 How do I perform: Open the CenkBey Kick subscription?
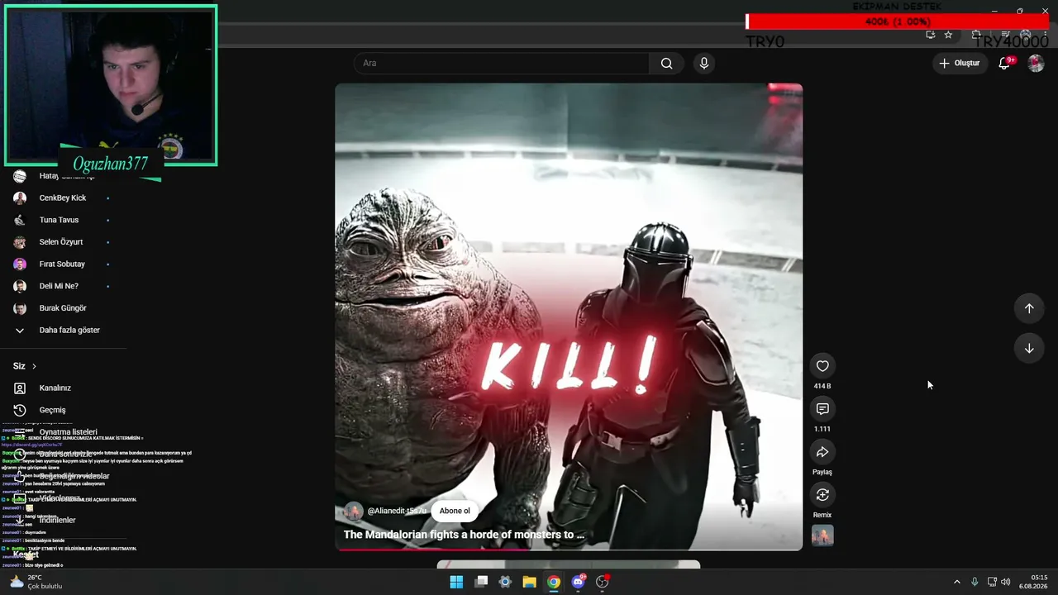coord(64,198)
